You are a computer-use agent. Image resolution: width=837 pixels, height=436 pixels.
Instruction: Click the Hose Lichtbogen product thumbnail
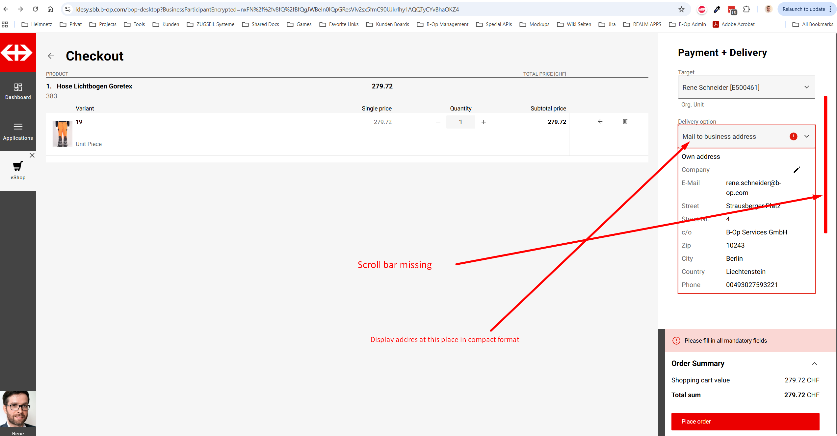pos(62,134)
